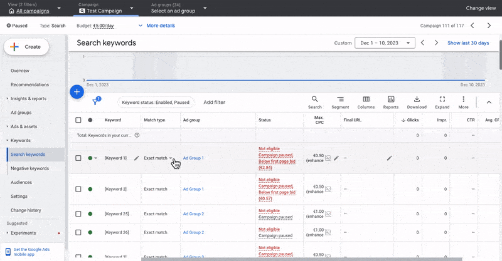Image resolution: width=502 pixels, height=261 pixels.
Task: Click Show last 30 days link
Action: pos(467,43)
